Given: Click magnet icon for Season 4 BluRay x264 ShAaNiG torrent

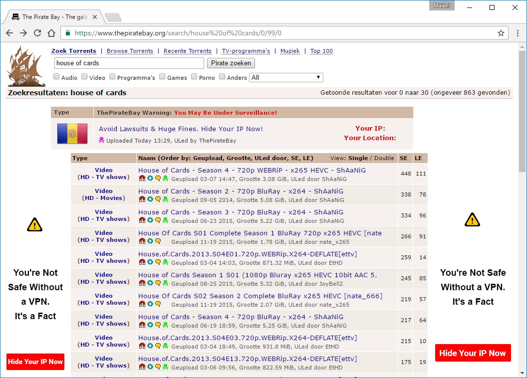Looking at the screenshot, I should coord(142,325).
